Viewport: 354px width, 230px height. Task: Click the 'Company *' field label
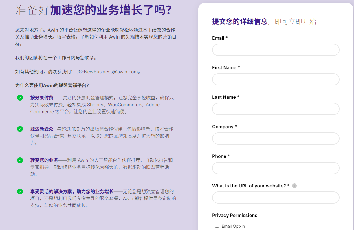[225, 127]
